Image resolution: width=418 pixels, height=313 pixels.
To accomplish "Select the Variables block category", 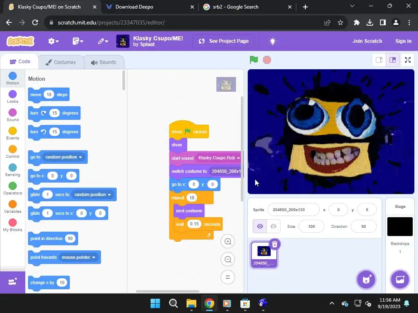I will (13, 207).
